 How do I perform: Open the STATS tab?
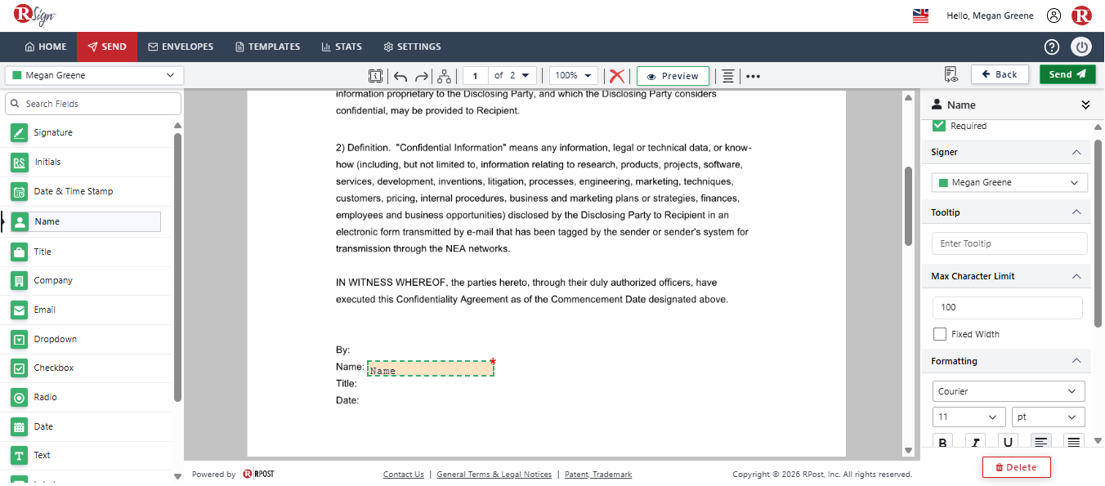[342, 47]
